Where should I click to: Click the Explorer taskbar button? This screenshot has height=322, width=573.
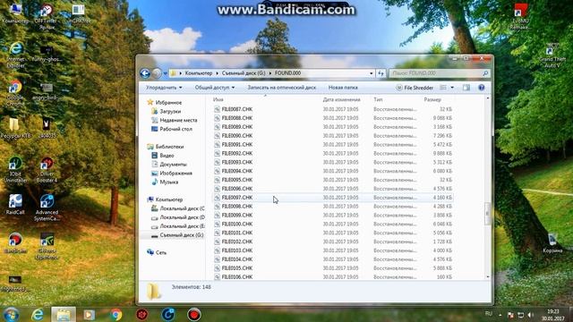pos(64,315)
